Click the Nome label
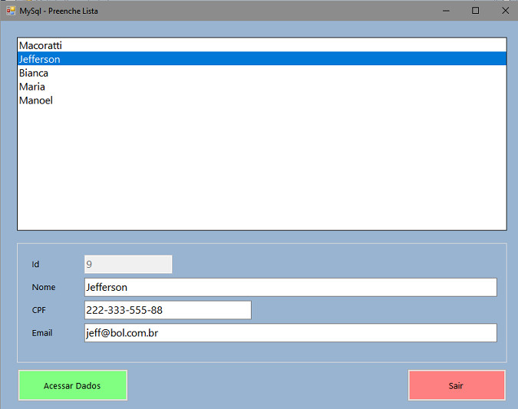The height and width of the screenshot is (409, 518). [44, 287]
